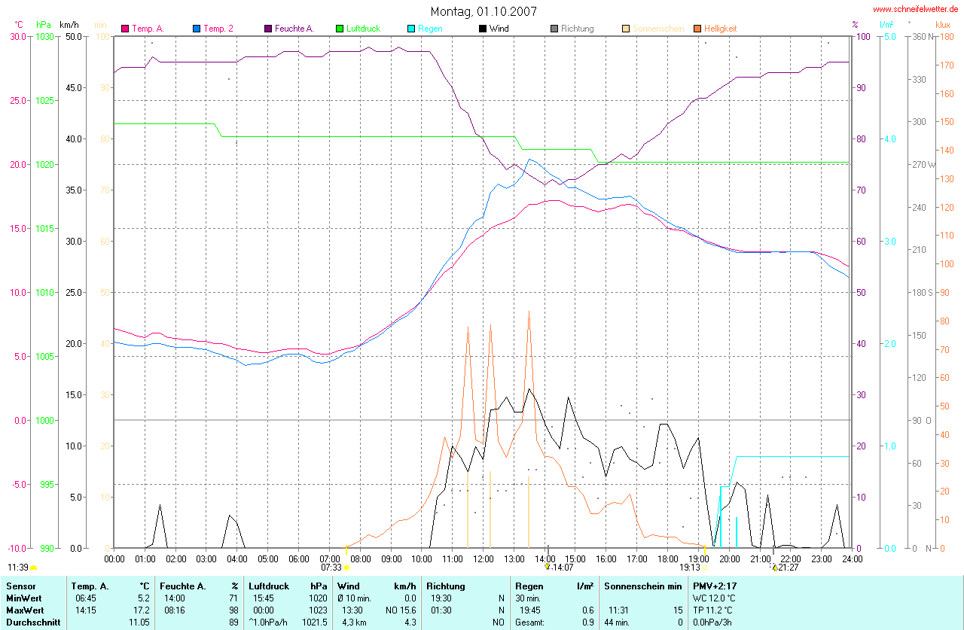Click the green Luftdruck legend swatch
Screen dimensions: 964x630
click(340, 29)
